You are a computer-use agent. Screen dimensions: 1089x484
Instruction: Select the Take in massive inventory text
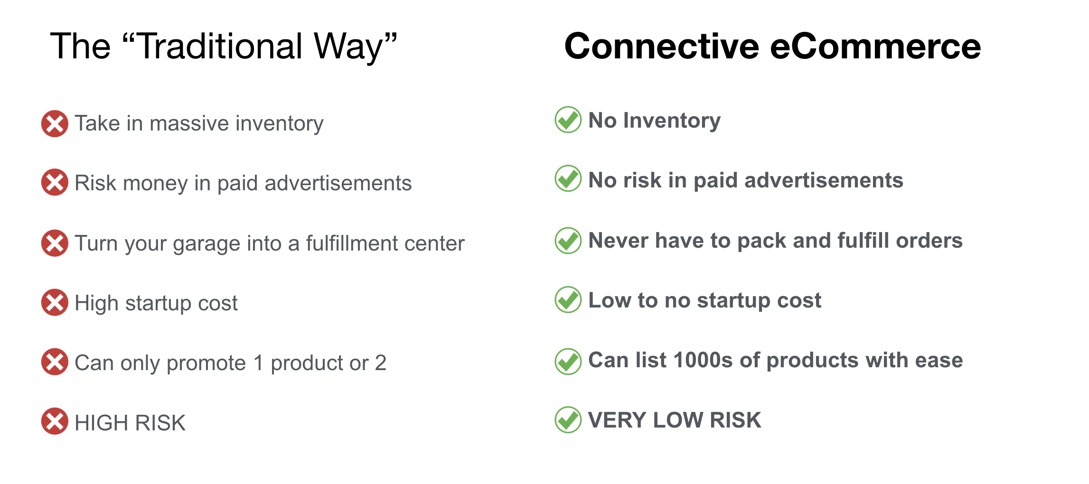[199, 124]
